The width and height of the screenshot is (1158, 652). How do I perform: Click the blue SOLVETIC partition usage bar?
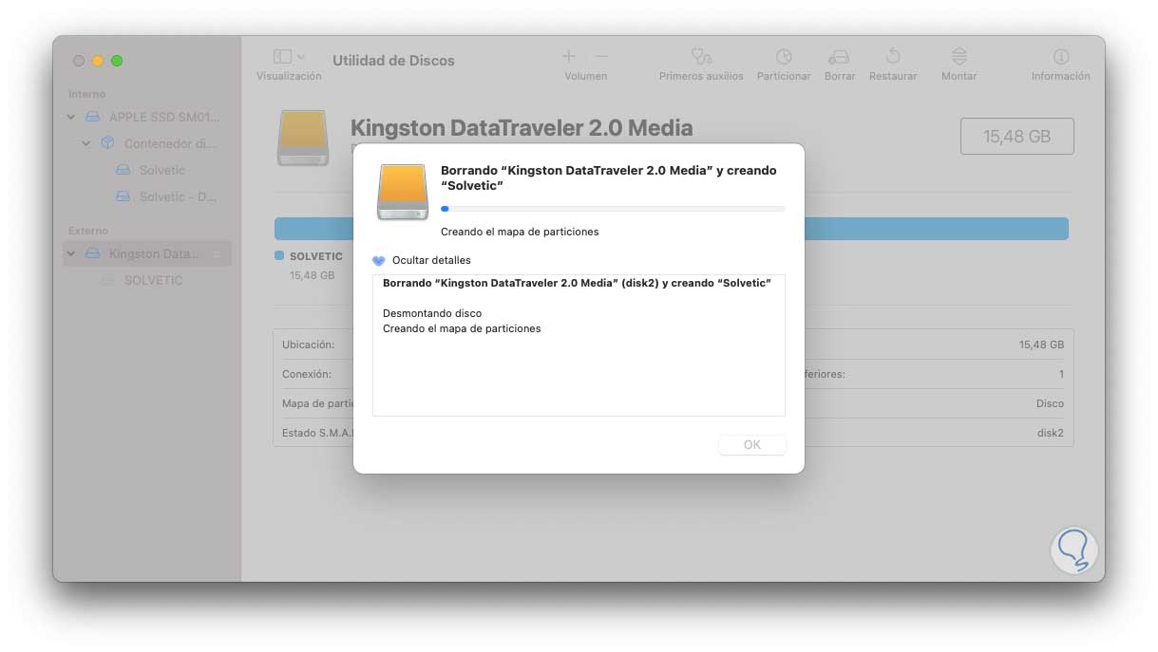click(x=672, y=228)
